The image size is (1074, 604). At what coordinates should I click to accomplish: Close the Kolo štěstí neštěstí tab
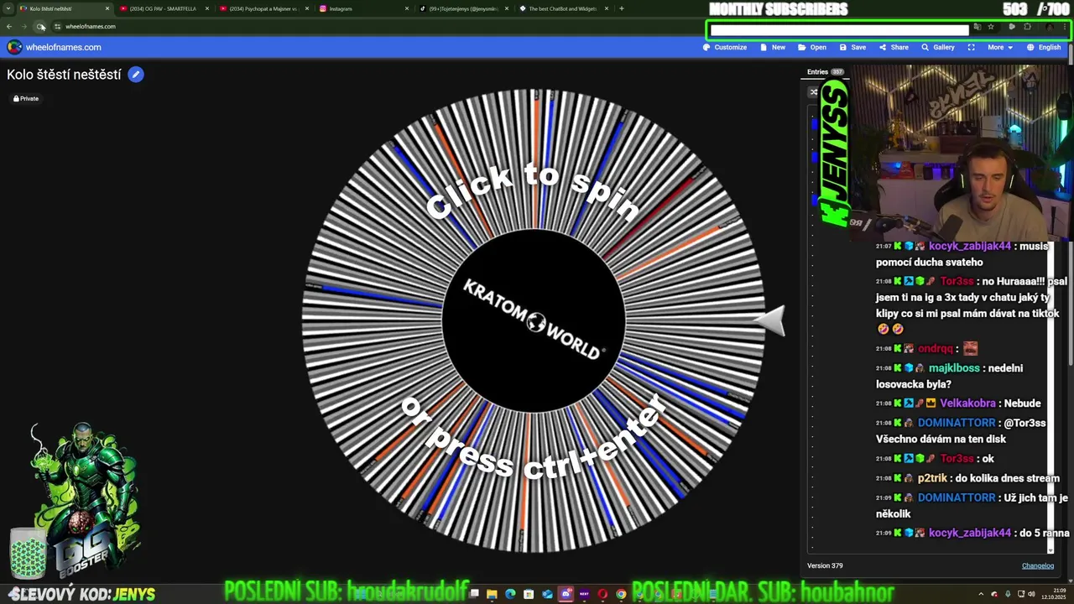(107, 9)
